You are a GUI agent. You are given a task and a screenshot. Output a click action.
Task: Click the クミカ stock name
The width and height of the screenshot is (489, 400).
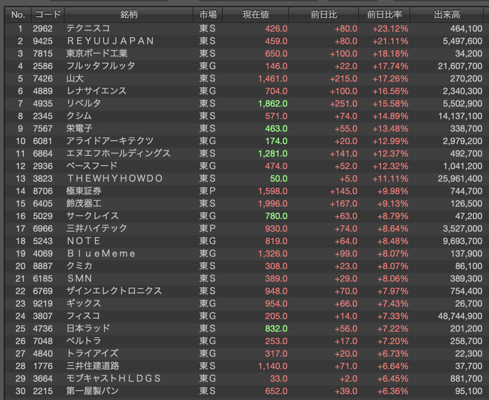pos(79,266)
